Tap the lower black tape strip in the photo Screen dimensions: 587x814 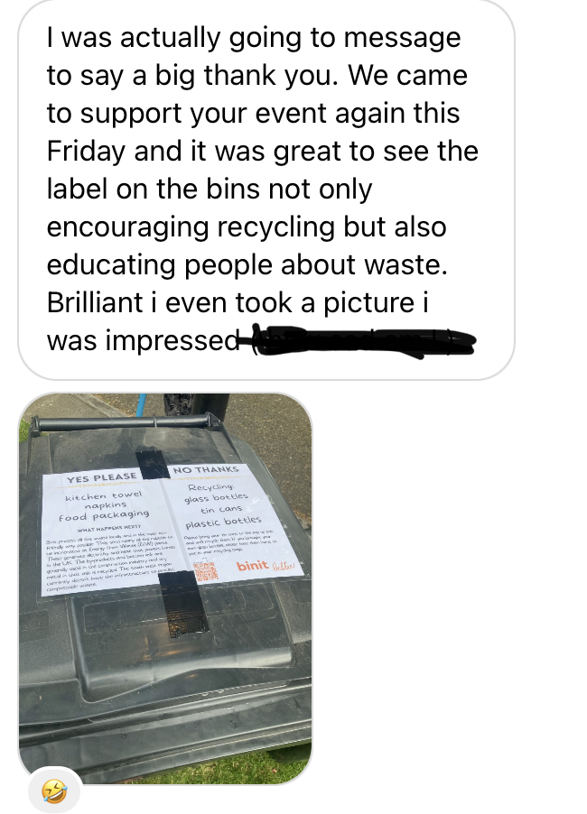182,605
